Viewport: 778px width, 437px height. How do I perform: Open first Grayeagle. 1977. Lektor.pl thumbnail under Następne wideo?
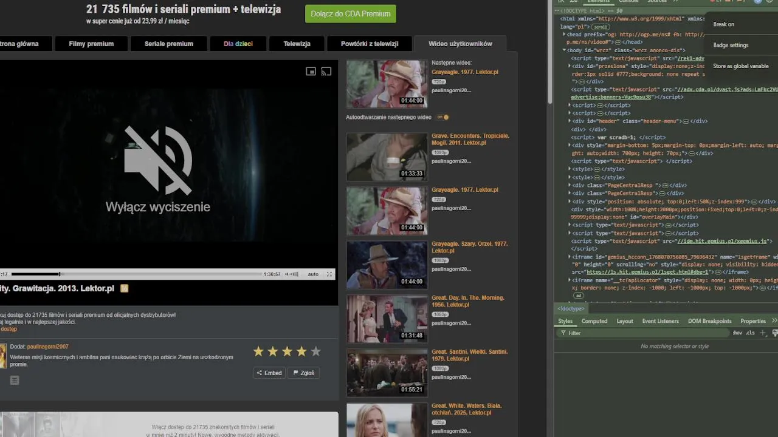387,83
